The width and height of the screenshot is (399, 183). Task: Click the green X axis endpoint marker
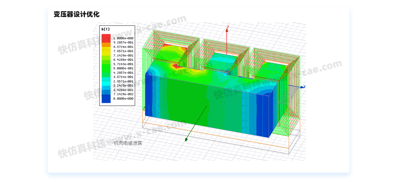(186, 140)
